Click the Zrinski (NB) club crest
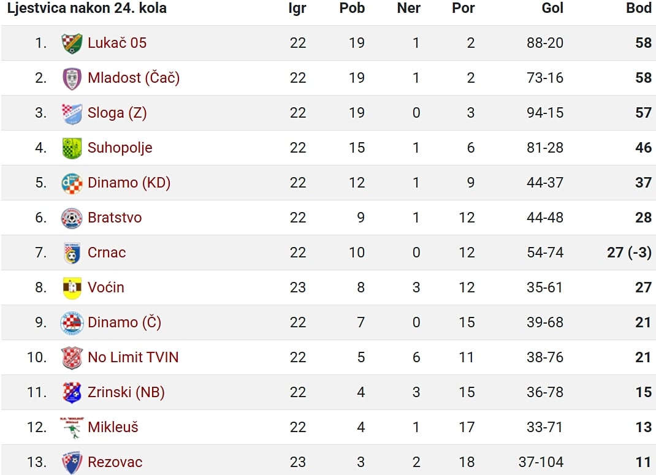The height and width of the screenshot is (475, 656). pos(72,393)
